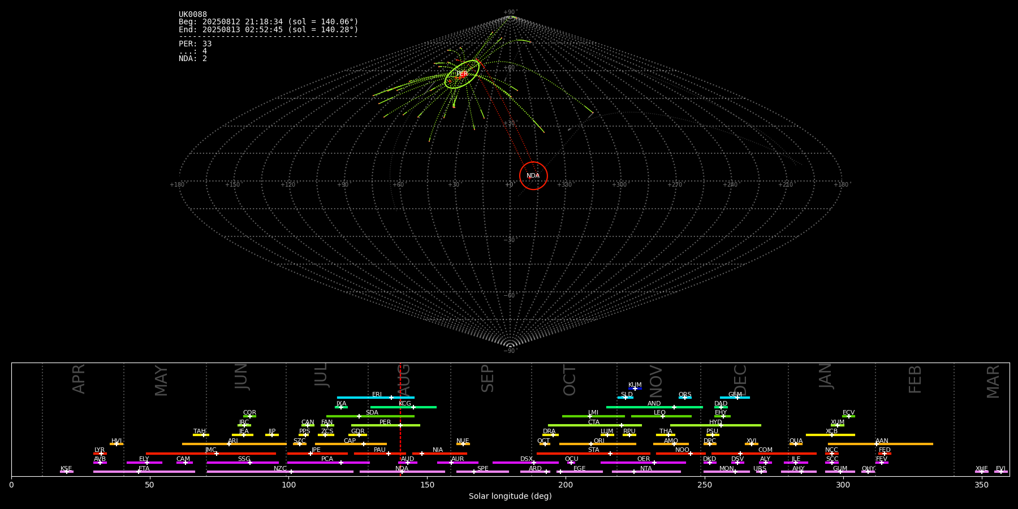The image size is (1018, 509).
Task: Click the ETA shower label
Action: 144,469
